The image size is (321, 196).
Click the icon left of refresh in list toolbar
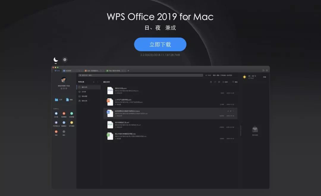coord(211,82)
